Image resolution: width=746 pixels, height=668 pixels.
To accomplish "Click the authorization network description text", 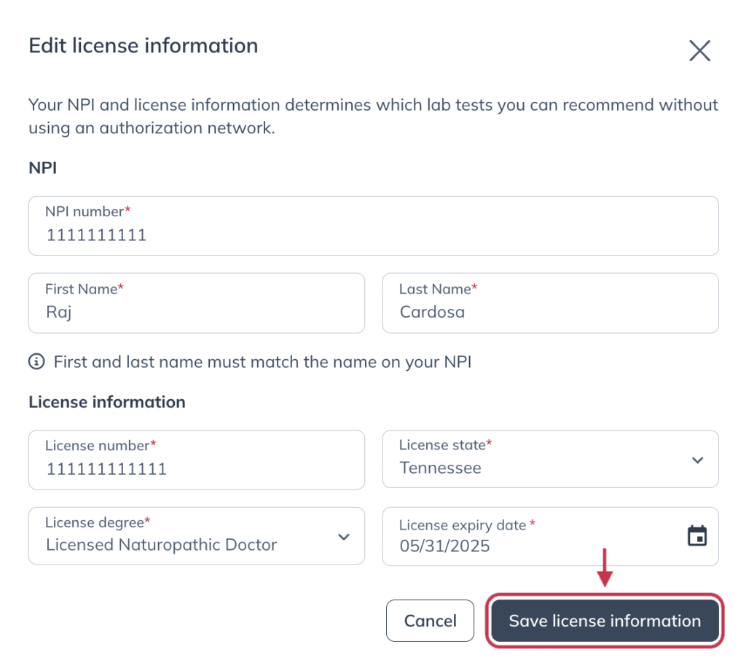I will tap(374, 116).
